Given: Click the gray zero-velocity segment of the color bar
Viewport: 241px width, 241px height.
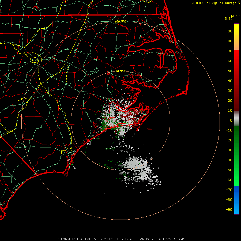Looking at the screenshot, I should [236, 119].
